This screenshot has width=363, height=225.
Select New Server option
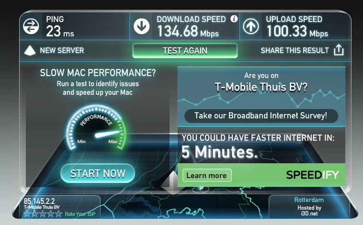[62, 50]
